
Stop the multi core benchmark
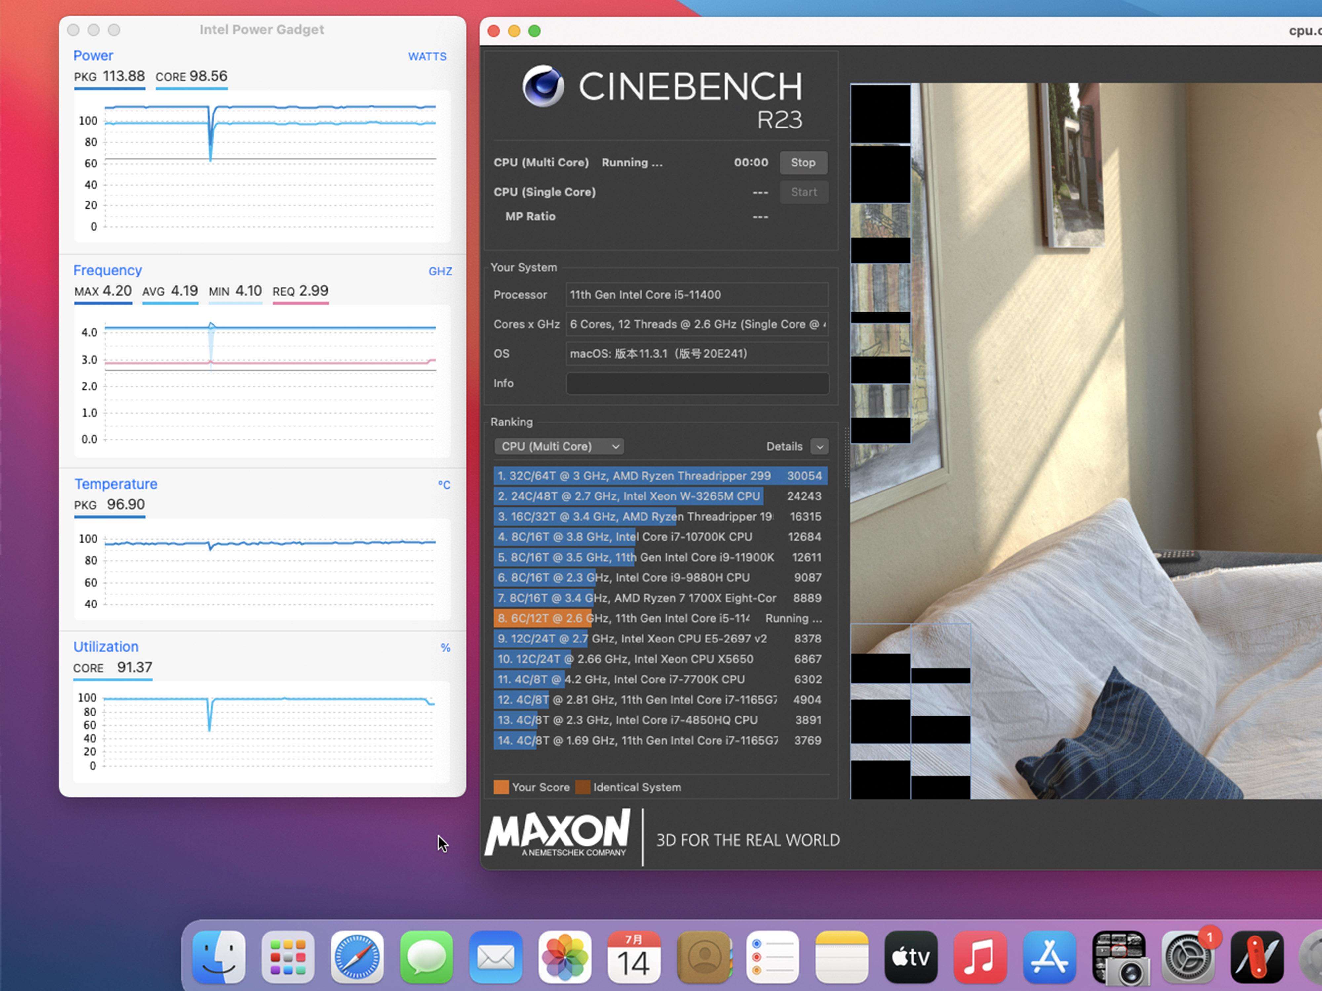803,163
